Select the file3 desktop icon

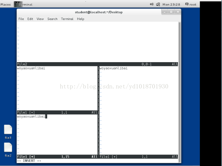point(8,132)
